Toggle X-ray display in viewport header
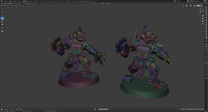 tap(195, 5)
